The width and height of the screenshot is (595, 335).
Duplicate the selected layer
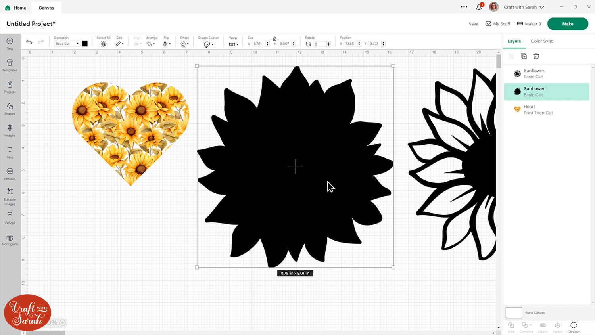pyautogui.click(x=524, y=56)
